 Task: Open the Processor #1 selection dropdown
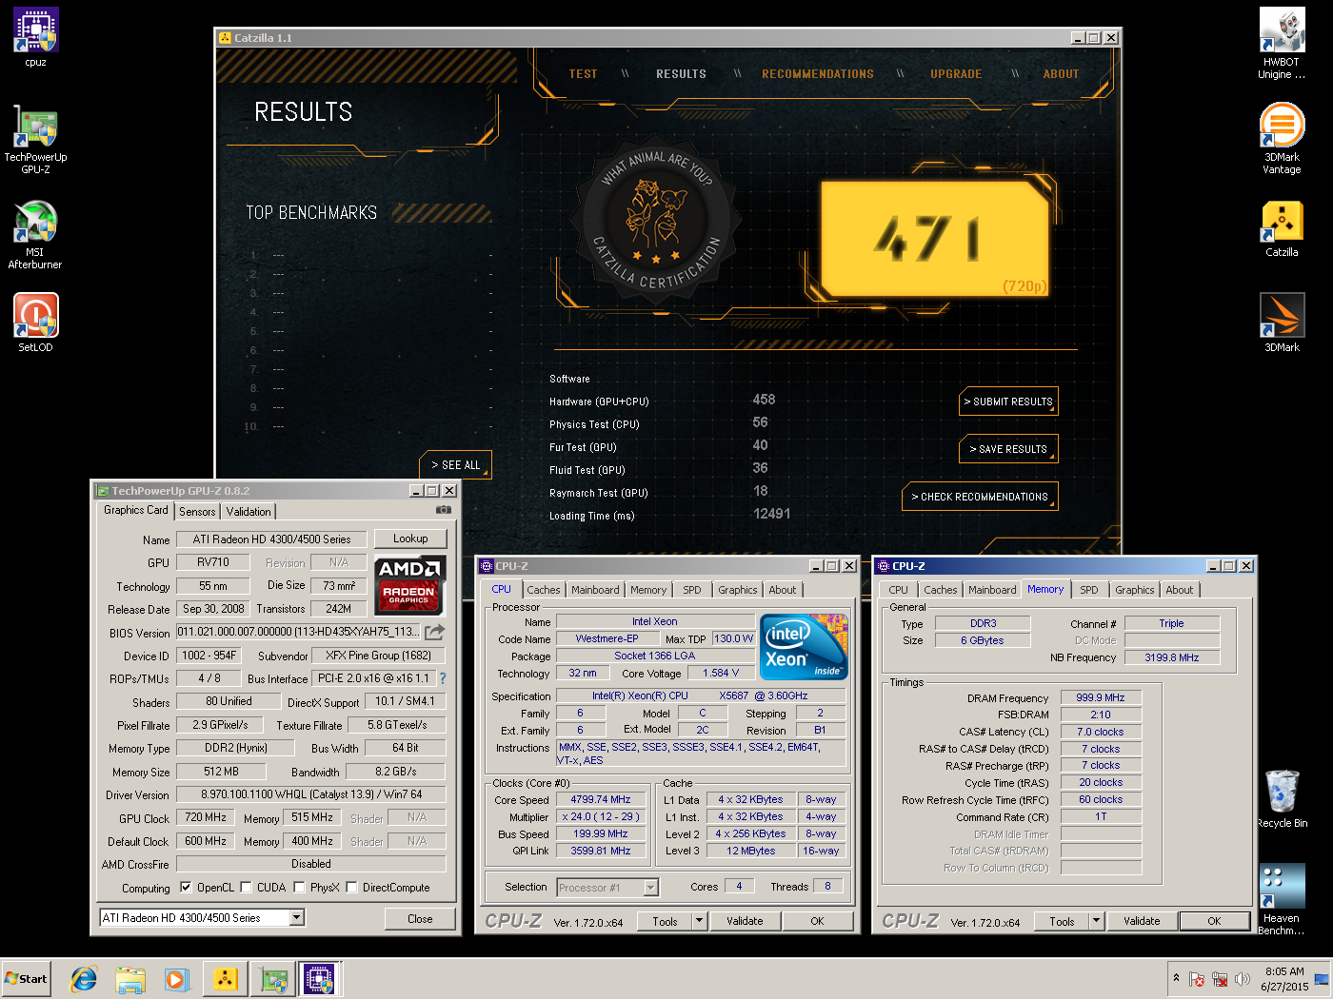(651, 888)
